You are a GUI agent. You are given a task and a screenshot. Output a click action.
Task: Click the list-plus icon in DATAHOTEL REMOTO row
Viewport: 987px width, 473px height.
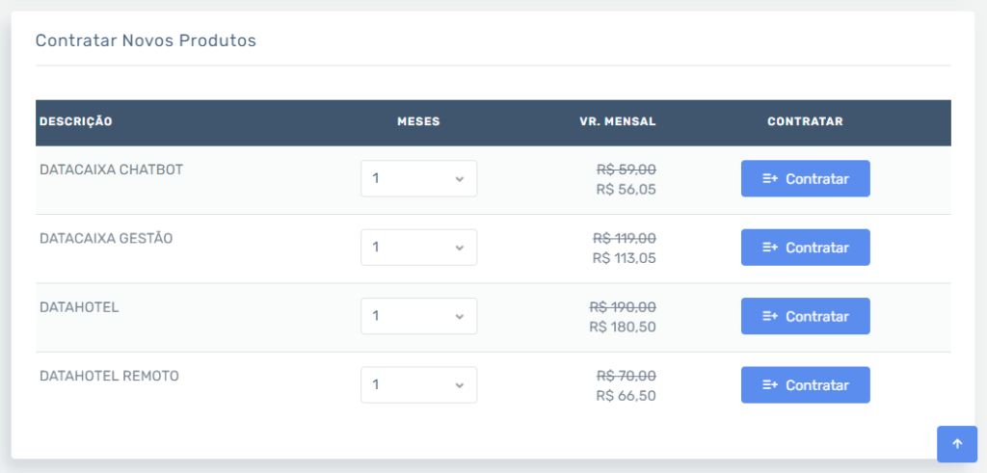[770, 385]
